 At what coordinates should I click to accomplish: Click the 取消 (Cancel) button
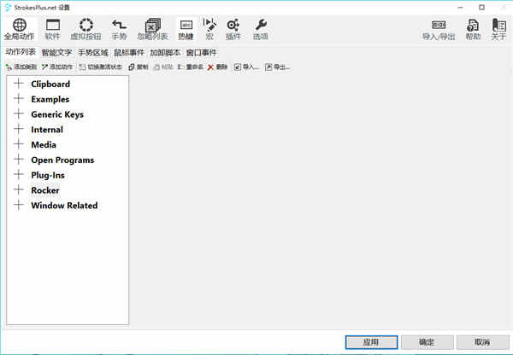[x=482, y=342]
